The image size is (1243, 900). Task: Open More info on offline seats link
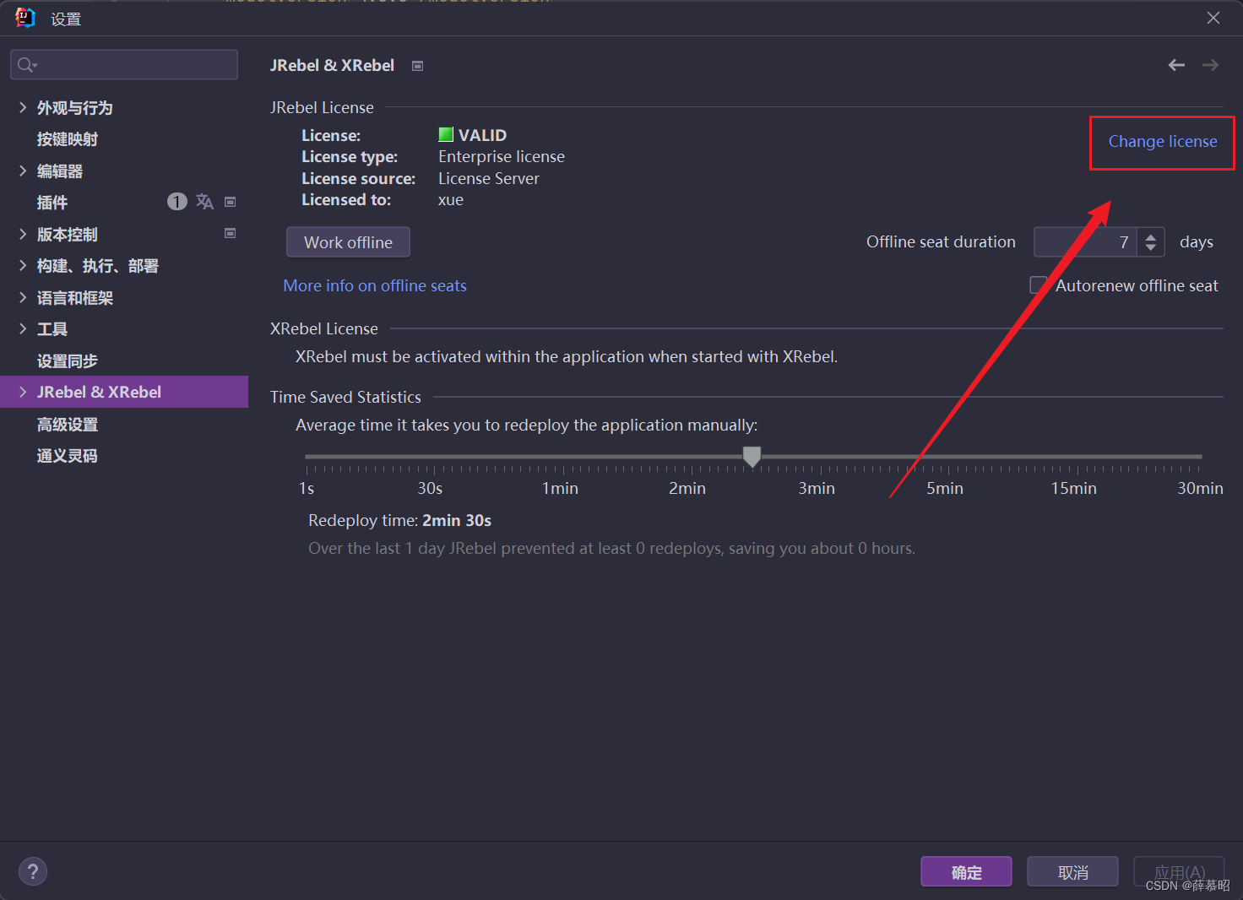pos(375,285)
